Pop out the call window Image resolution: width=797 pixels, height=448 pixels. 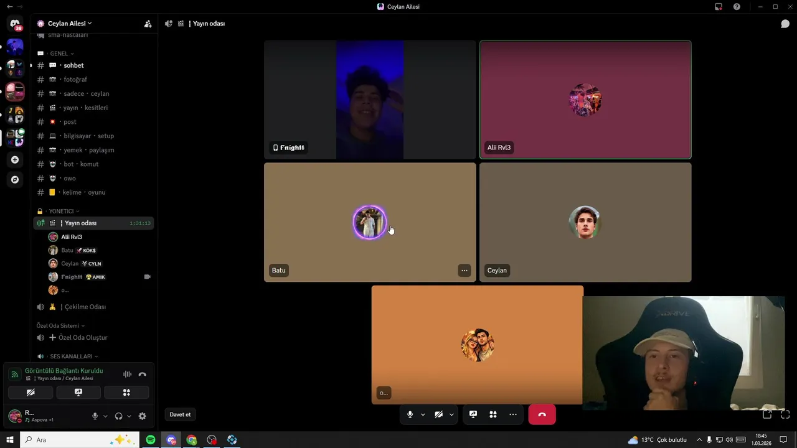(x=767, y=414)
